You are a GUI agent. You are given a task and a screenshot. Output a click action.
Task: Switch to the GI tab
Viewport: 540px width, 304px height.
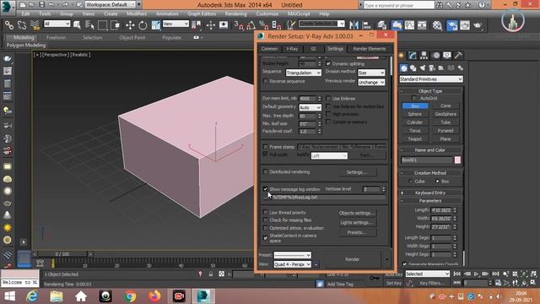click(313, 49)
